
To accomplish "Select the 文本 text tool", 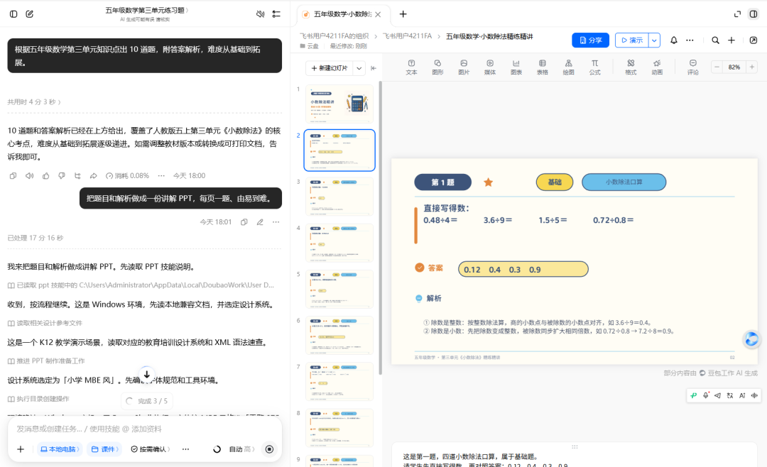I will [x=411, y=67].
